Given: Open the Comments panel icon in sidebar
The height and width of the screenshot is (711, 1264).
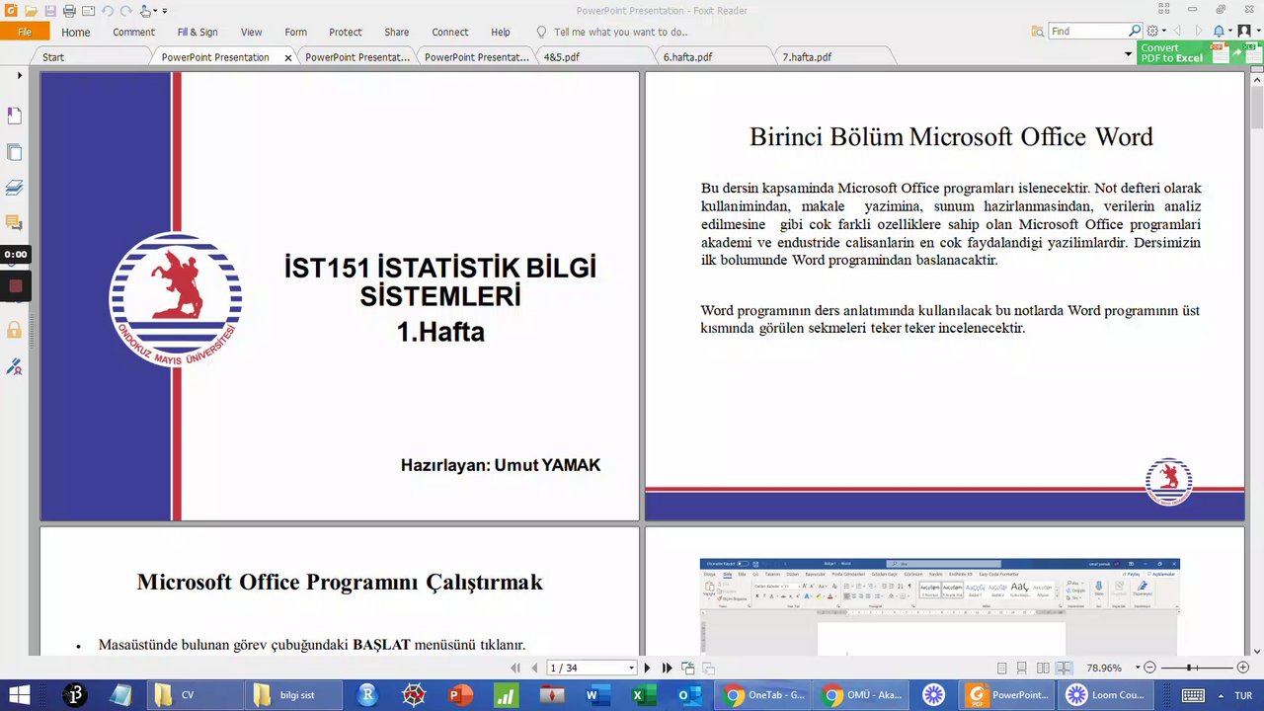Looking at the screenshot, I should (x=14, y=223).
